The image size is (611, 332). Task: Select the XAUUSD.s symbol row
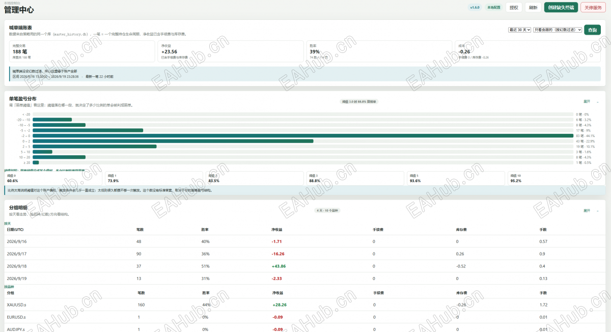coord(305,305)
